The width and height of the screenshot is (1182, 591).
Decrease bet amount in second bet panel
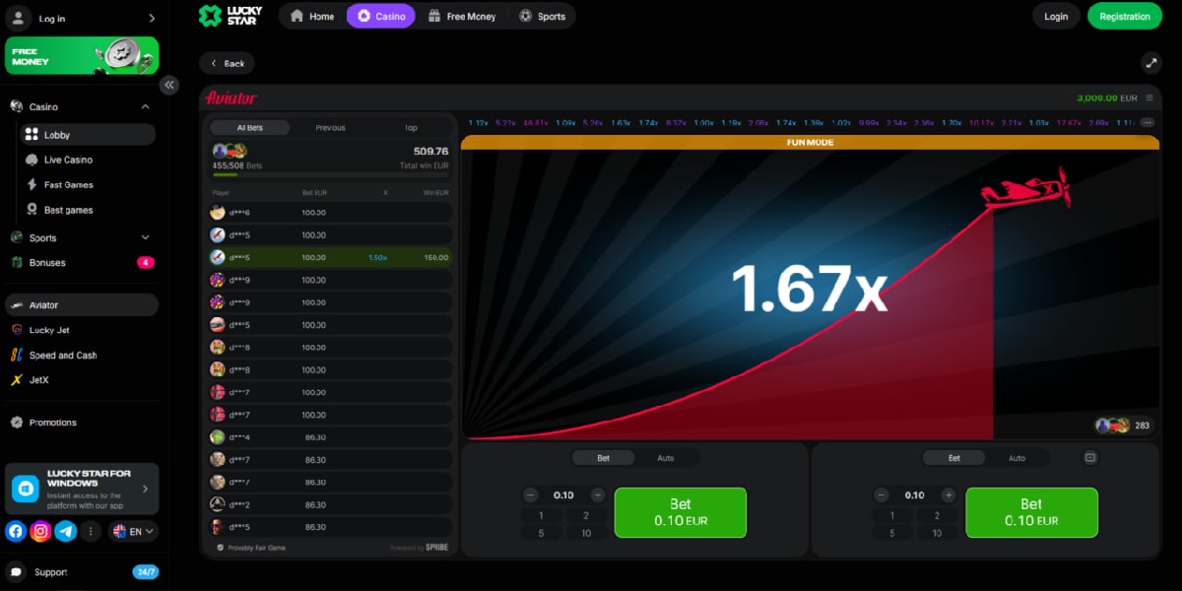point(882,494)
